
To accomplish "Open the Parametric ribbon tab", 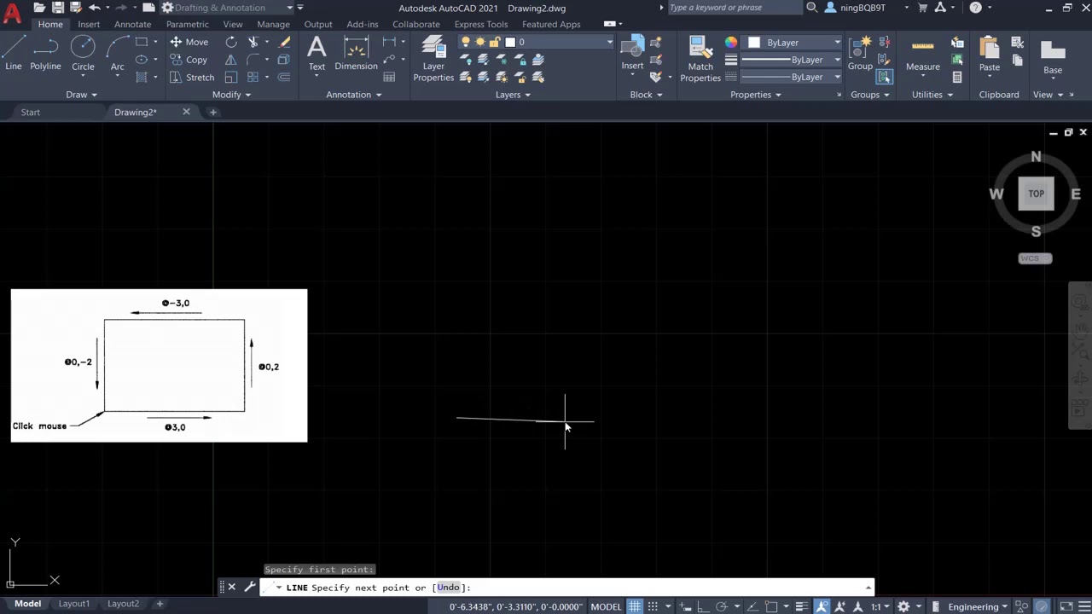I will 187,24.
